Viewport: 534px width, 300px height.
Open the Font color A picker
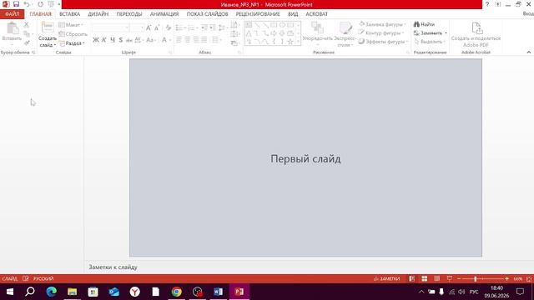tap(164, 40)
